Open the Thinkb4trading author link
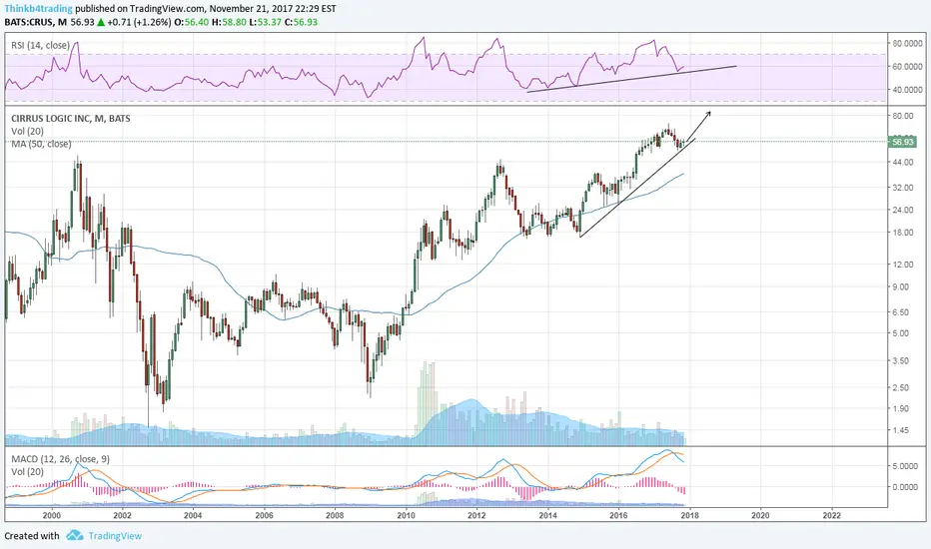Screen dimensions: 931x549 [39, 9]
